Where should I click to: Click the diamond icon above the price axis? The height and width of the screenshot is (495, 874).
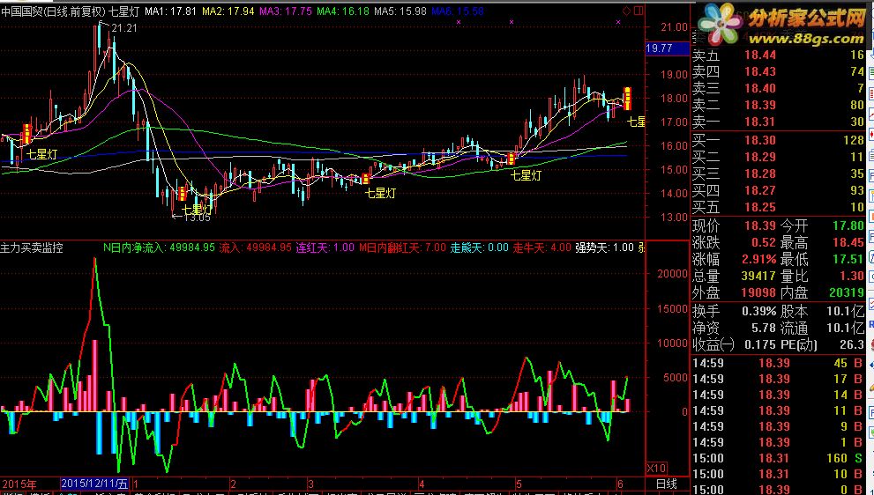coord(626,11)
